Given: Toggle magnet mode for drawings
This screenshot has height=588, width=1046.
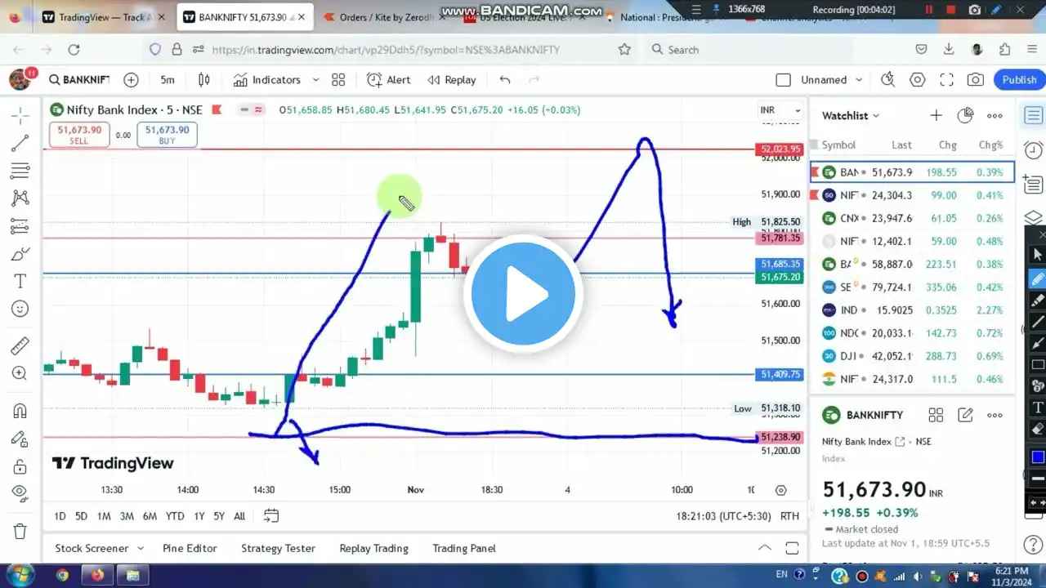Looking at the screenshot, I should [20, 411].
